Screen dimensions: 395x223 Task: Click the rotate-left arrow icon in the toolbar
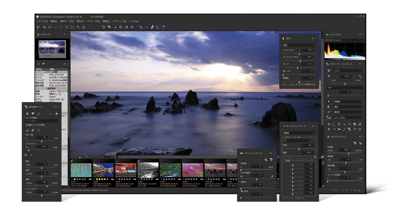pyautogui.click(x=122, y=27)
